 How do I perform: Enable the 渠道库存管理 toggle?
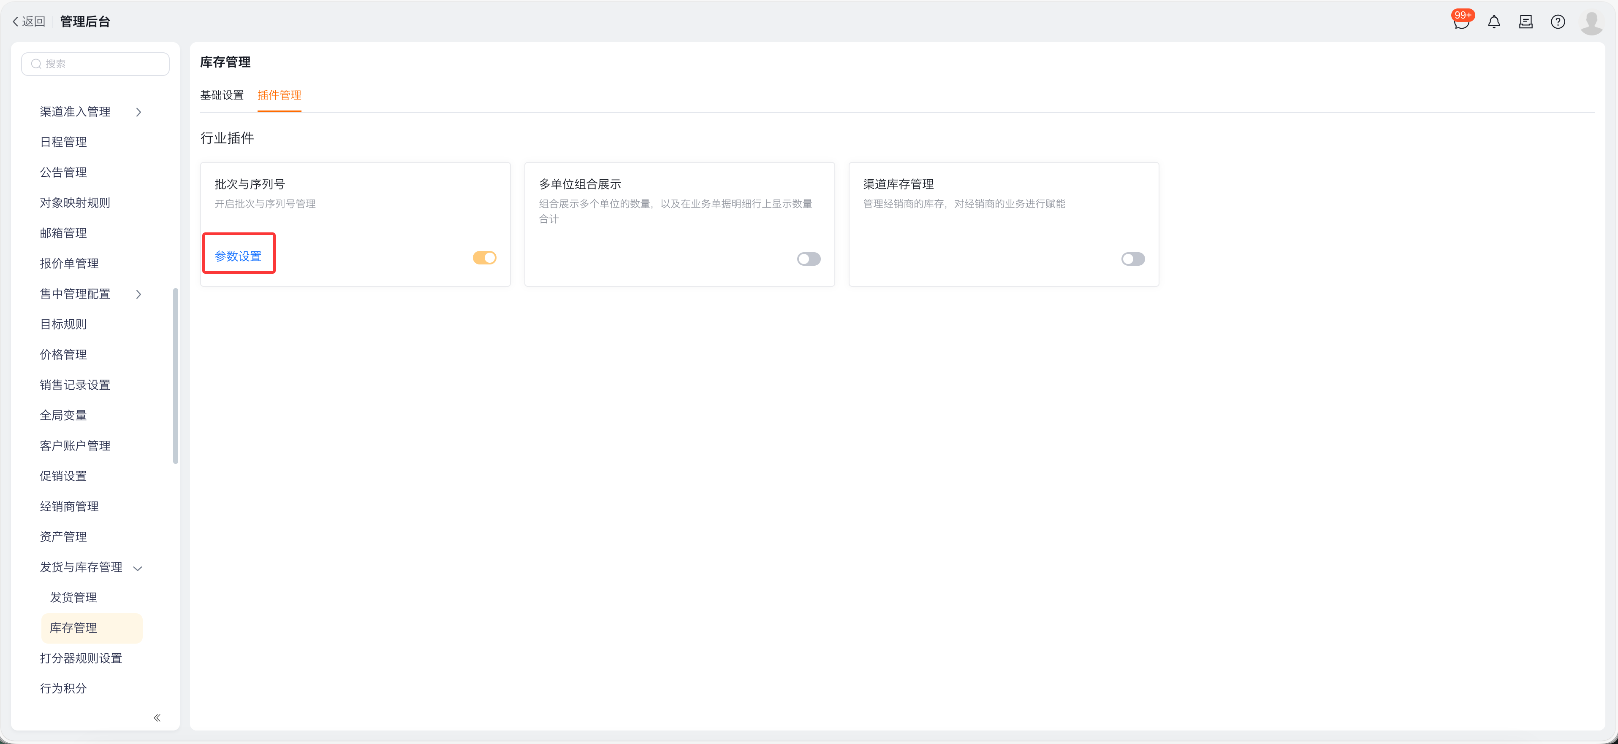1132,259
